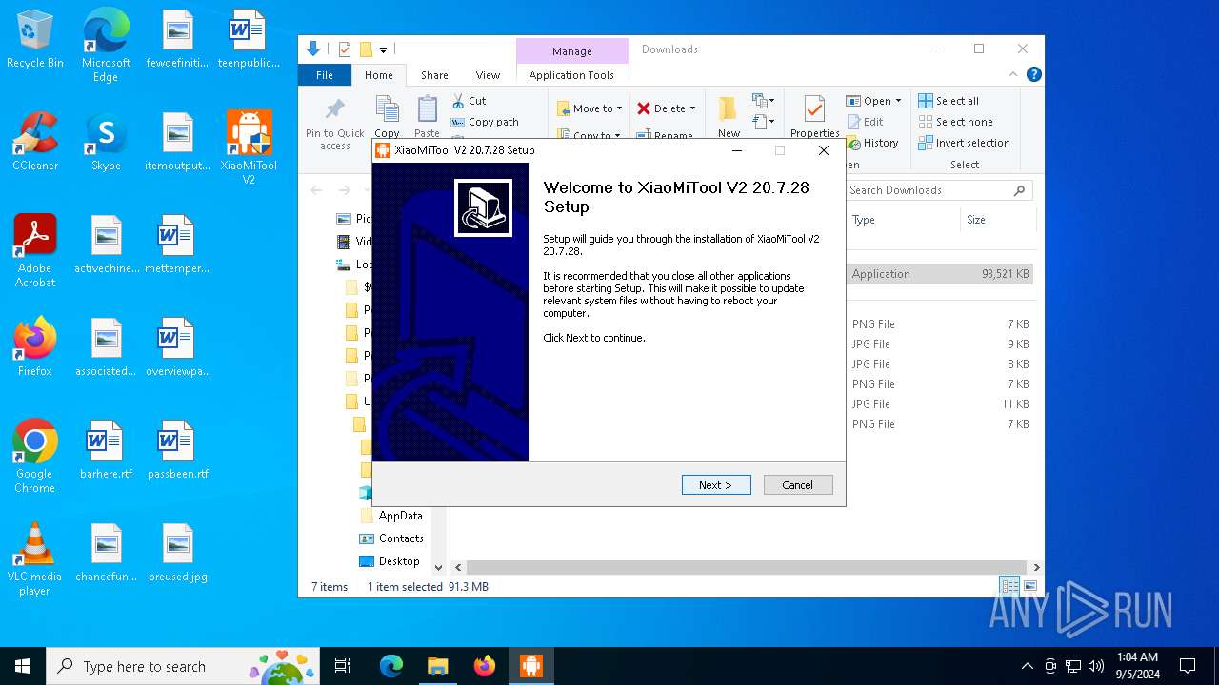1219x685 pixels.
Task: Expand the Open dropdown arrow in ribbon
Action: (898, 101)
